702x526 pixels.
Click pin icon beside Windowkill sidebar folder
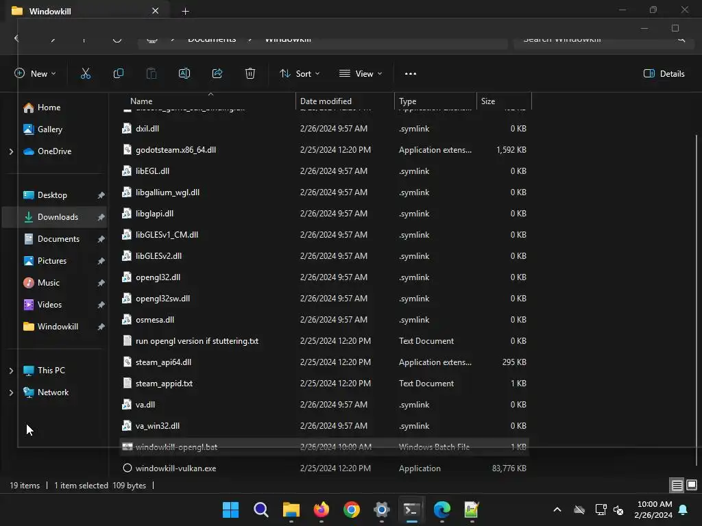(x=101, y=327)
